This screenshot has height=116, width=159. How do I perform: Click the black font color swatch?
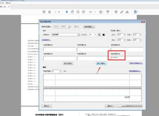pyautogui.click(x=104, y=35)
